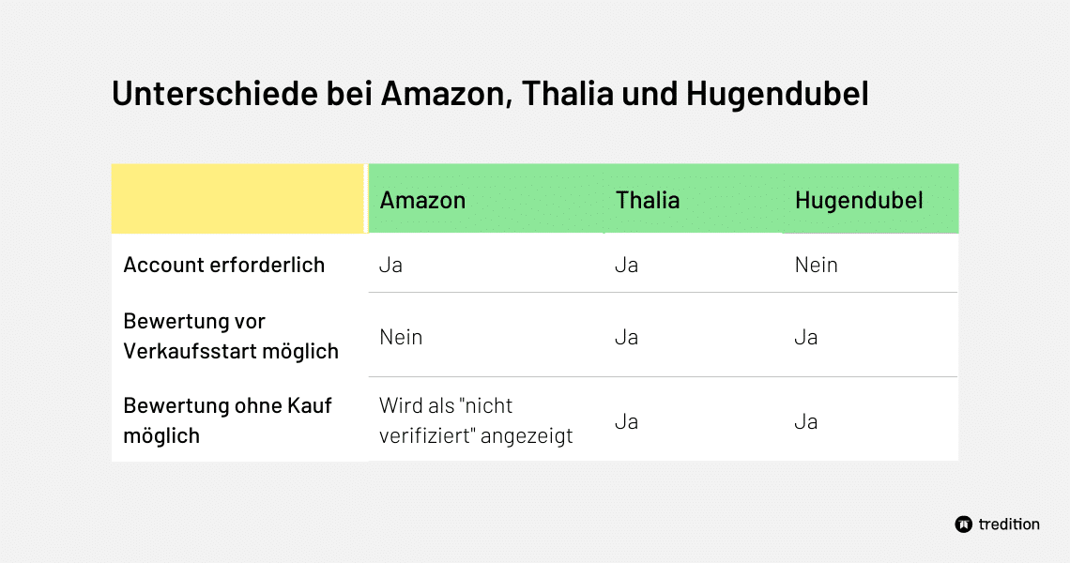Click Thalia's 'Ja' in Verkaufsstart row
The height and width of the screenshot is (563, 1070).
pyautogui.click(x=626, y=337)
